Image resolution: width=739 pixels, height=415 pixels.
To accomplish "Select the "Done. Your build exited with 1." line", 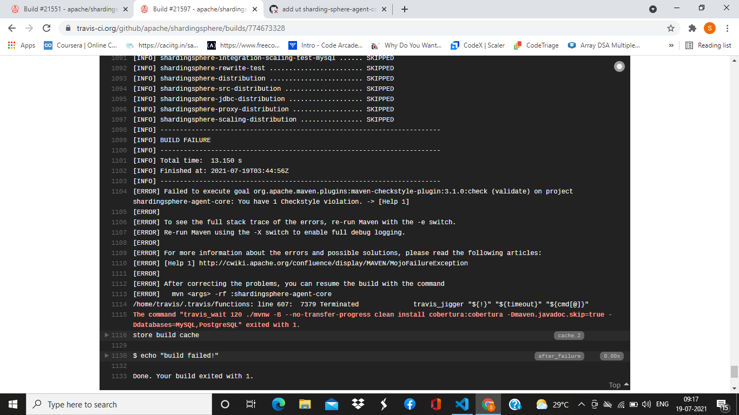I will [193, 376].
